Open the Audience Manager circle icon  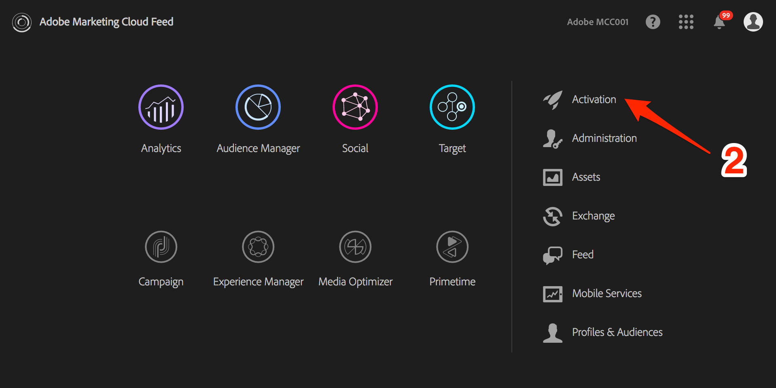coord(258,107)
